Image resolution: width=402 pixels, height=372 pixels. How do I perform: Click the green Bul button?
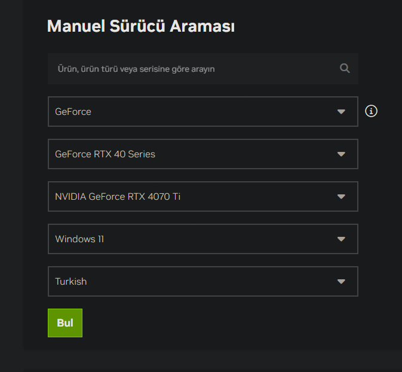pyautogui.click(x=65, y=323)
